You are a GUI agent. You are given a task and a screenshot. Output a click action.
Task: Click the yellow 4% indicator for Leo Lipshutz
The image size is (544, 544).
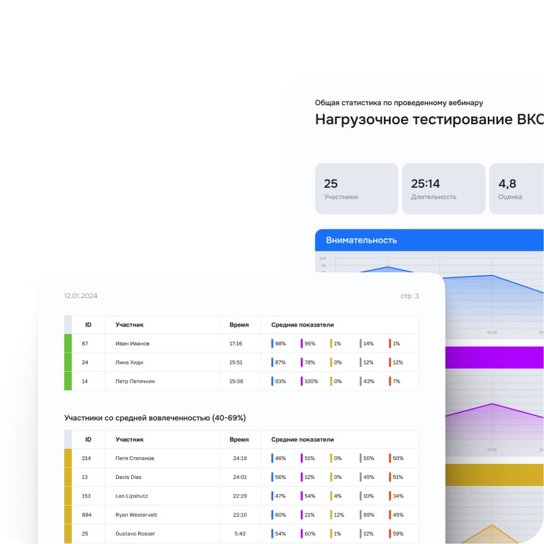coord(336,495)
